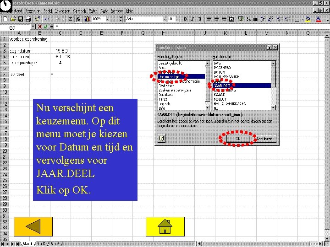
Task: Select DATUMWAARDE in function list
Action: tap(242, 77)
